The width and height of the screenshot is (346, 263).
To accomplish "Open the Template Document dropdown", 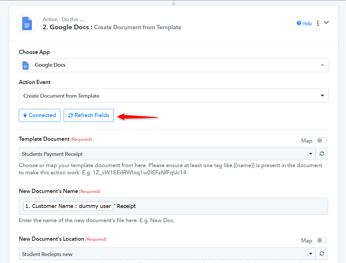I will pyautogui.click(x=167, y=154).
